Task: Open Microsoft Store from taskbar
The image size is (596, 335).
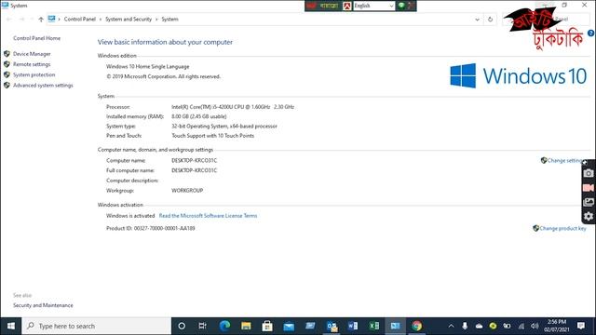Action: point(267,326)
